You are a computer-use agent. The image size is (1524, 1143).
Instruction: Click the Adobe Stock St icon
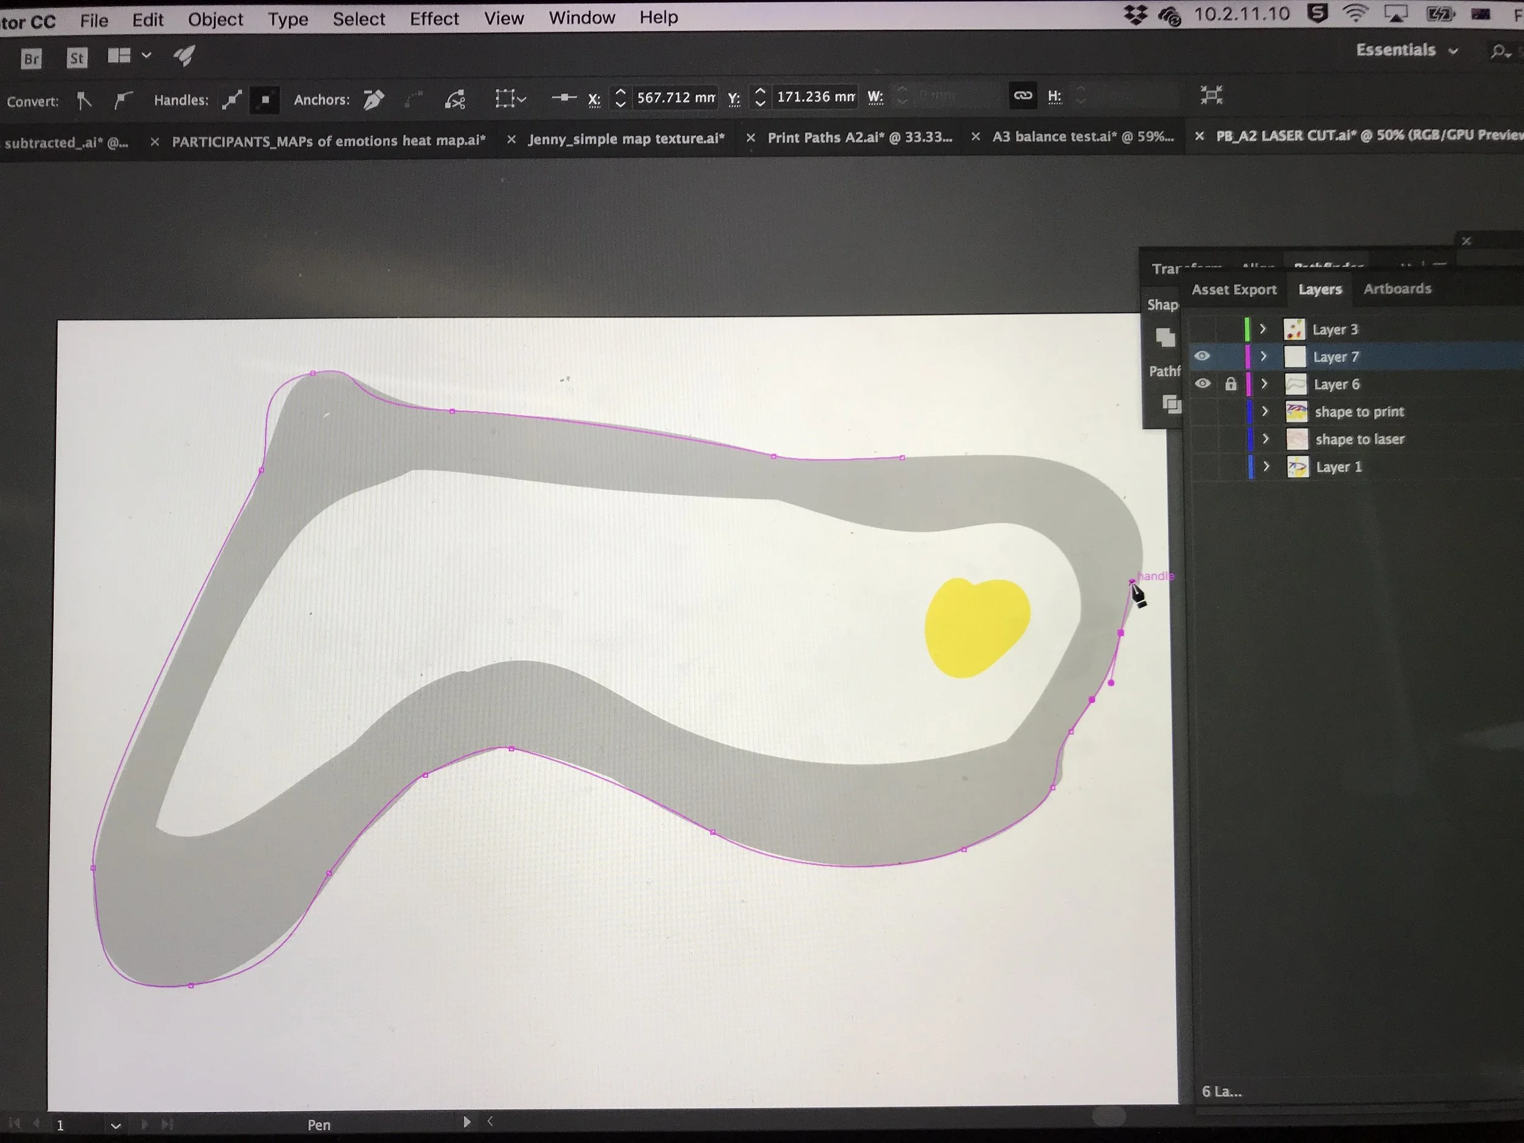(x=77, y=58)
